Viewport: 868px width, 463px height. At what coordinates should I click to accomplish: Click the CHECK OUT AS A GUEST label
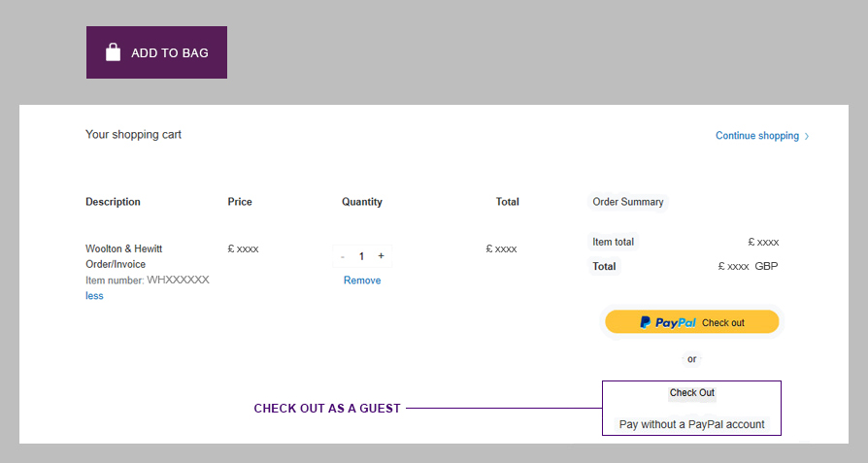tap(327, 409)
